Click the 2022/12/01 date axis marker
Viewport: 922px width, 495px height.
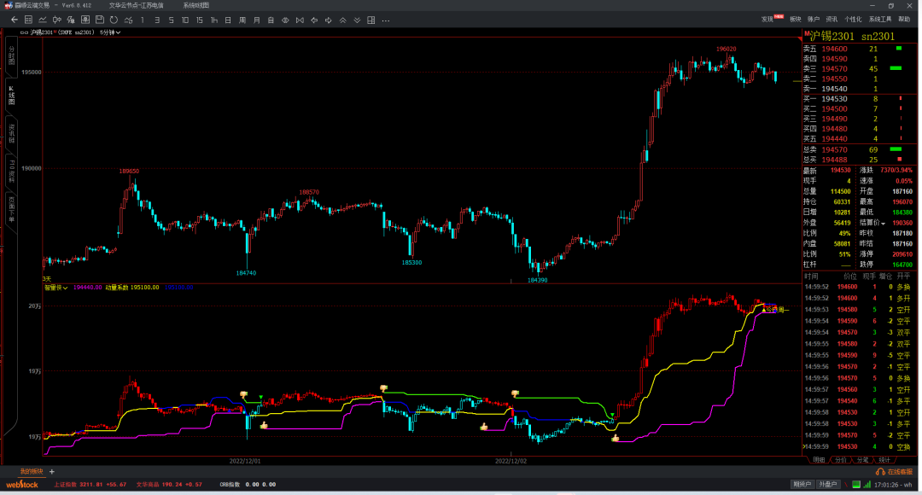(x=245, y=461)
